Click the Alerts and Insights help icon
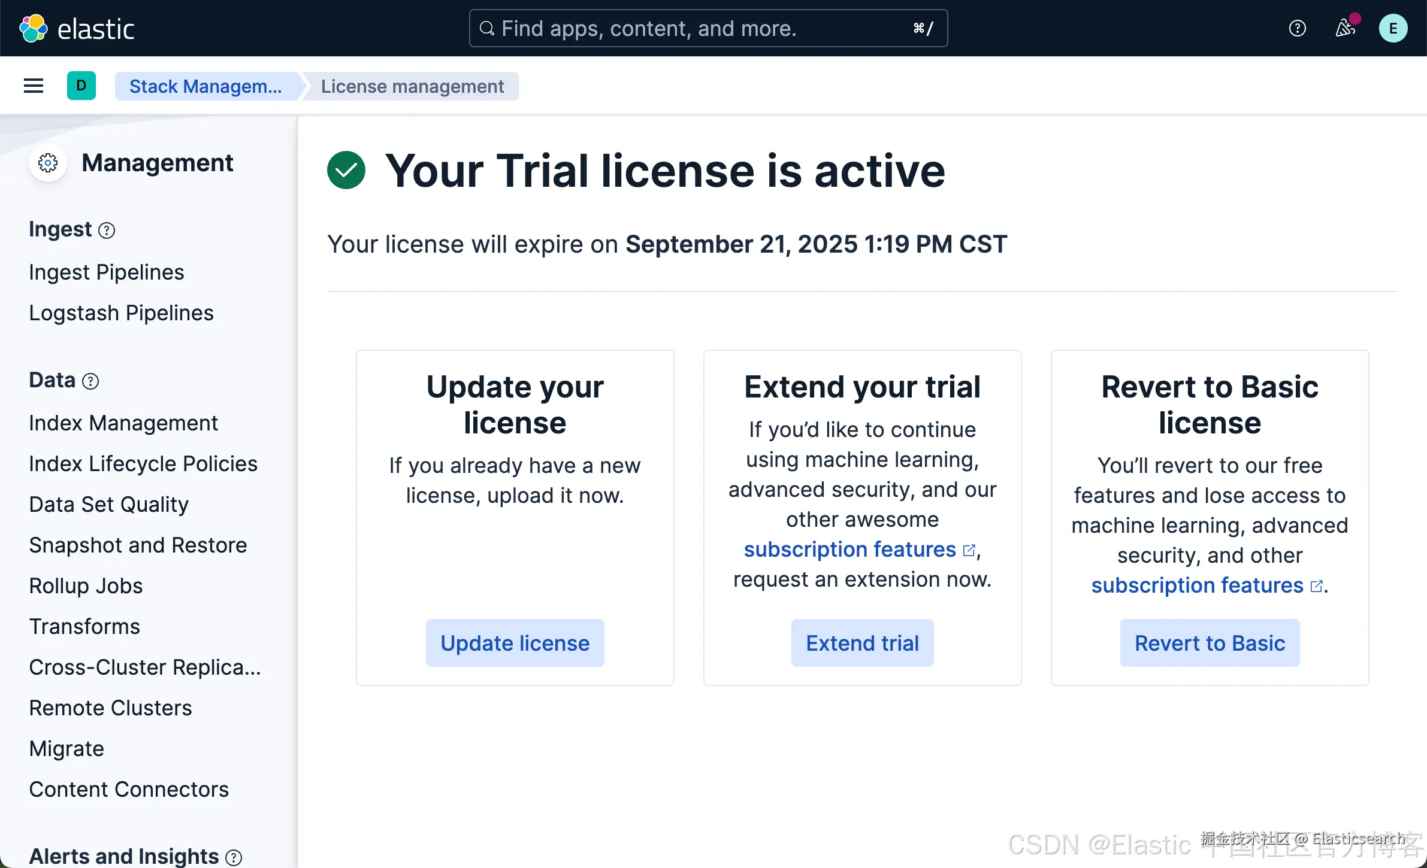1427x868 pixels. pos(234,857)
